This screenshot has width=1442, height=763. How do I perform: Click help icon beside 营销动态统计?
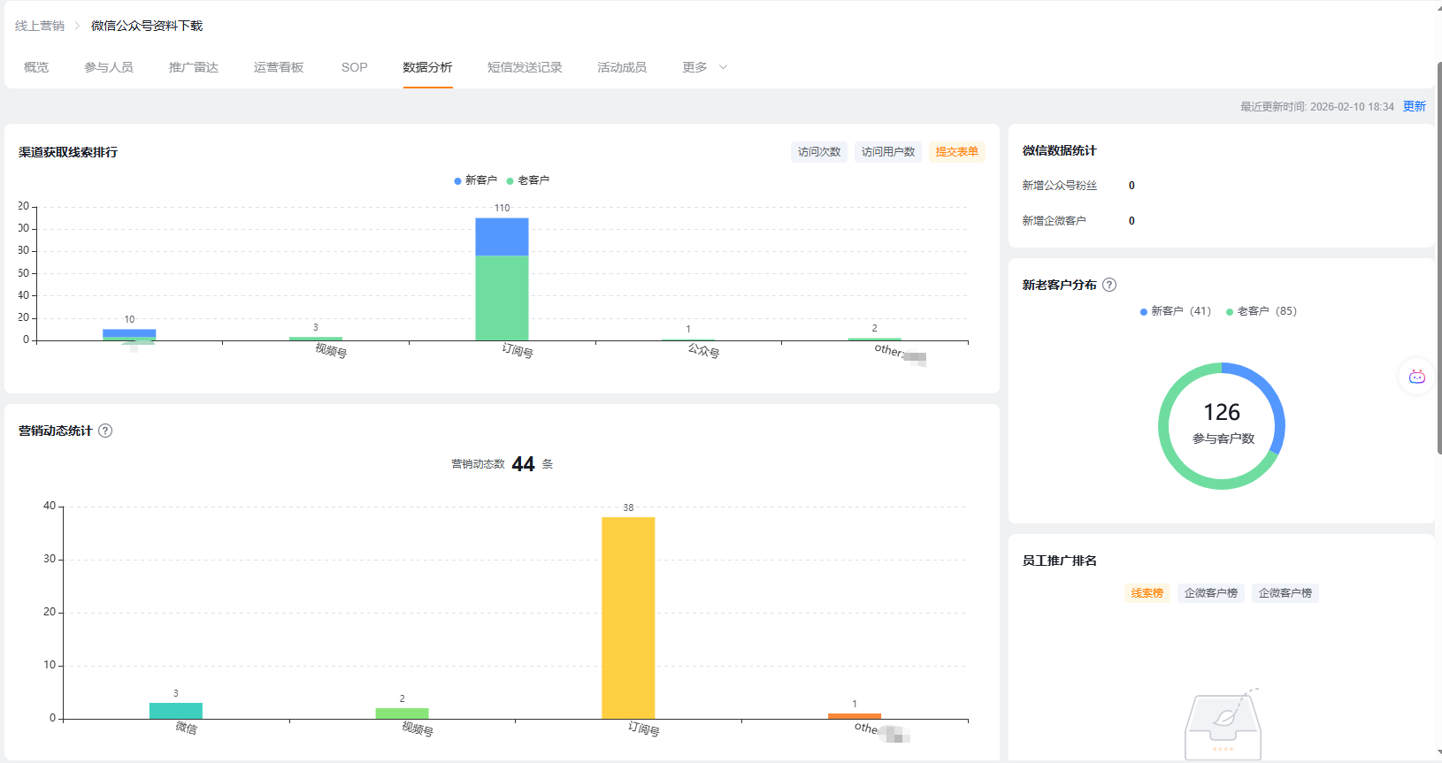pos(105,431)
